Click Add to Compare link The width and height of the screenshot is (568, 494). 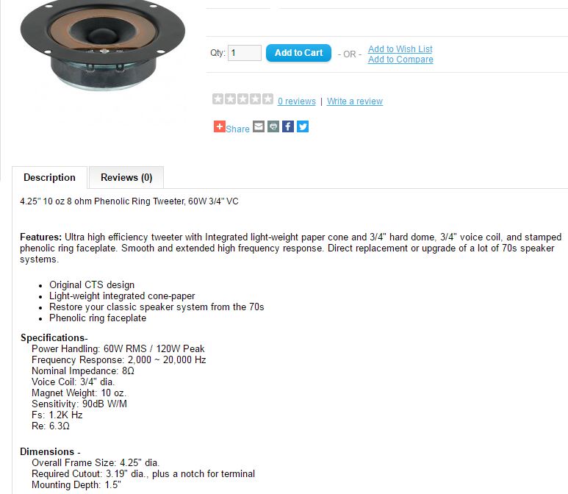click(x=400, y=60)
